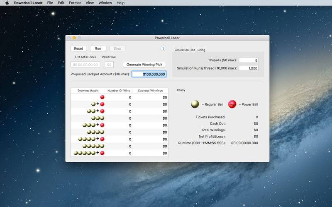Start simulation with Run button
Image resolution: width=332 pixels, height=207 pixels.
(98, 48)
